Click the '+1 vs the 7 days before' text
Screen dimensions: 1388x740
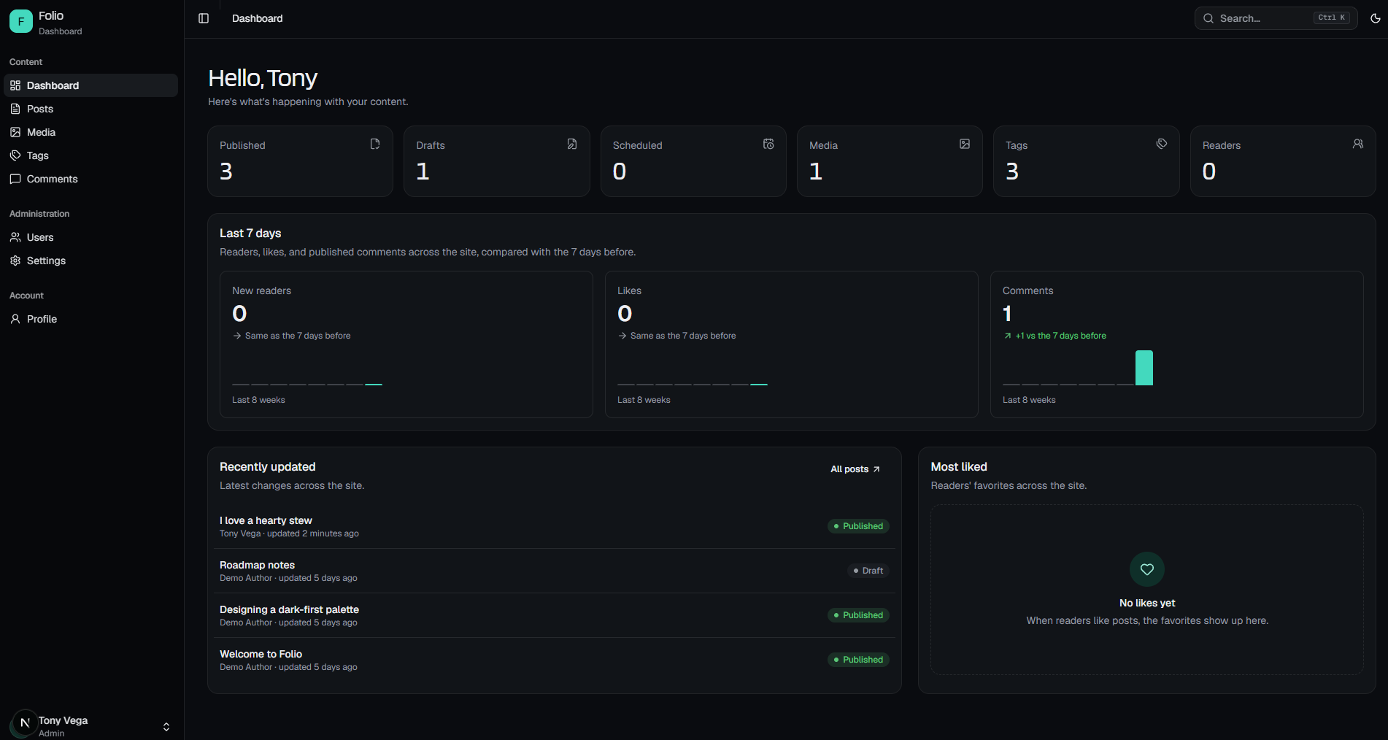1060,336
